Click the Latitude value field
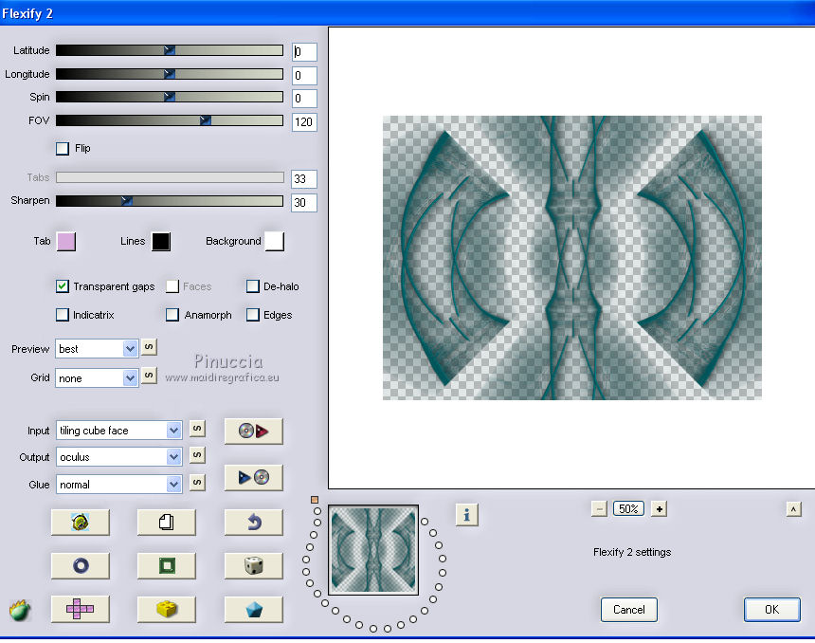Image resolution: width=815 pixels, height=643 pixels. tap(304, 51)
